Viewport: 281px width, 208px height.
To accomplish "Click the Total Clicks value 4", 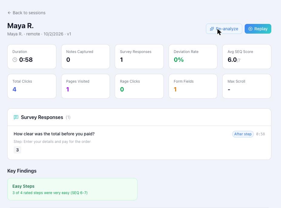I will (15, 89).
